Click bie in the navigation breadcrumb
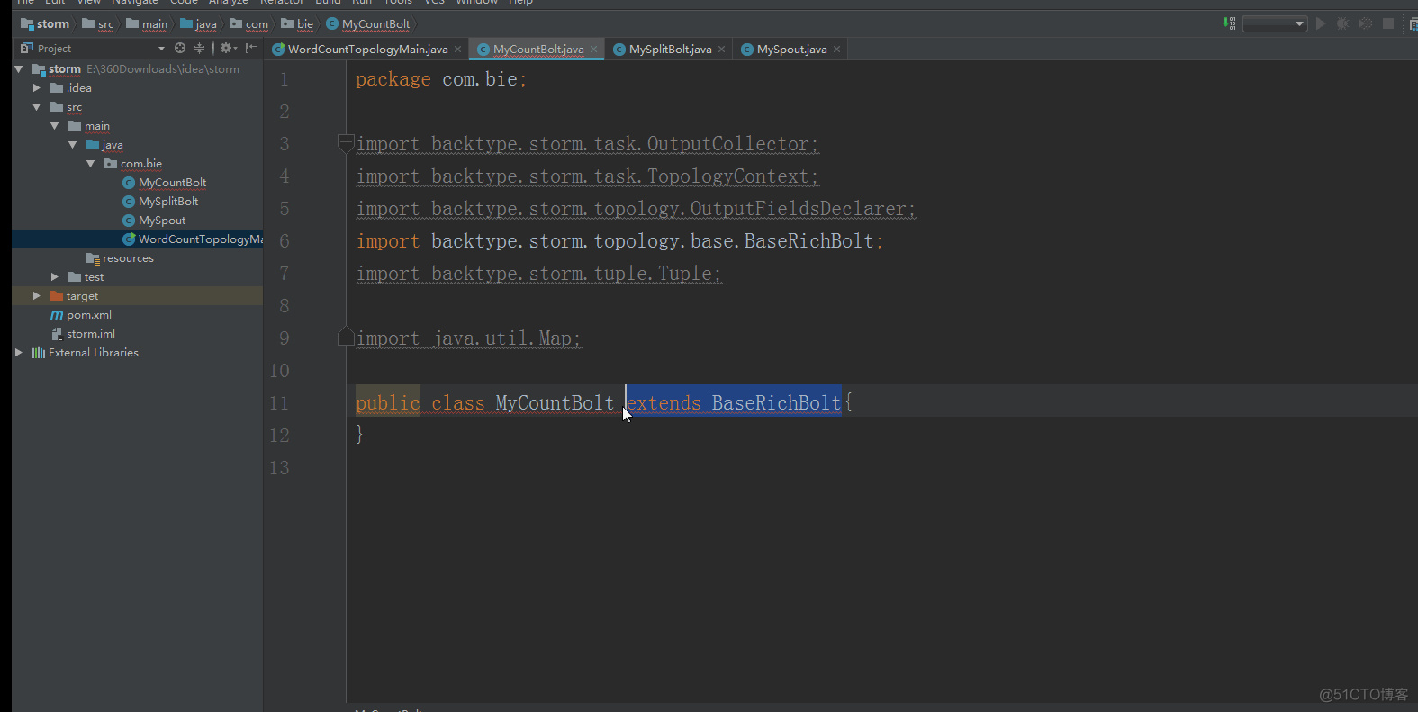 (x=298, y=24)
